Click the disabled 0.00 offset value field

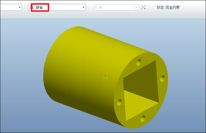pos(114,7)
